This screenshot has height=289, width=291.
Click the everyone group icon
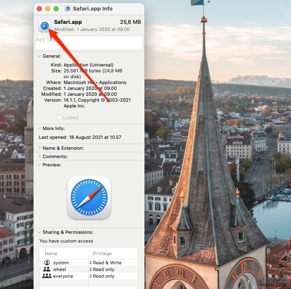coord(47,276)
